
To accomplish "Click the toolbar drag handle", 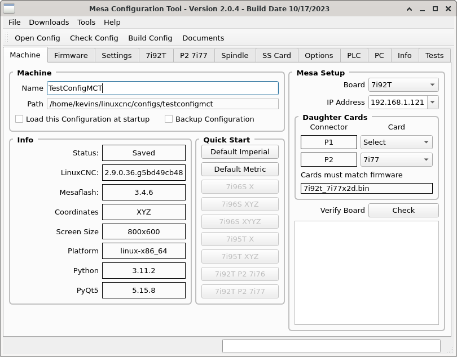I will click(7, 38).
